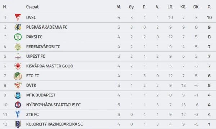Screen dimensions: 216x129
Task: Click the DVTK crest icon
Action: 18,85
